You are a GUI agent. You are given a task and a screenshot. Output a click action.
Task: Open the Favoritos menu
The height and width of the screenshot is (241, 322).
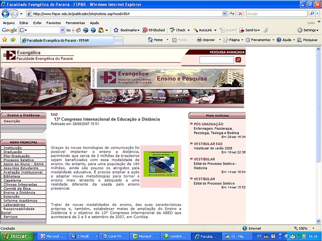(54, 23)
